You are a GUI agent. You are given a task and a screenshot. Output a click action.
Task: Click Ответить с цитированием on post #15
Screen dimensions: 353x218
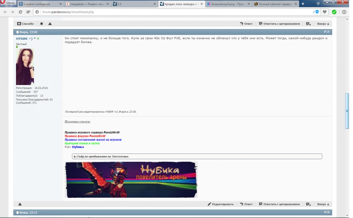[279, 204]
